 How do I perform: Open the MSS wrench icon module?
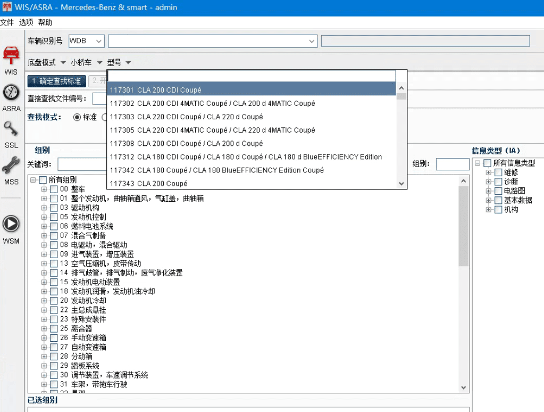click(11, 166)
